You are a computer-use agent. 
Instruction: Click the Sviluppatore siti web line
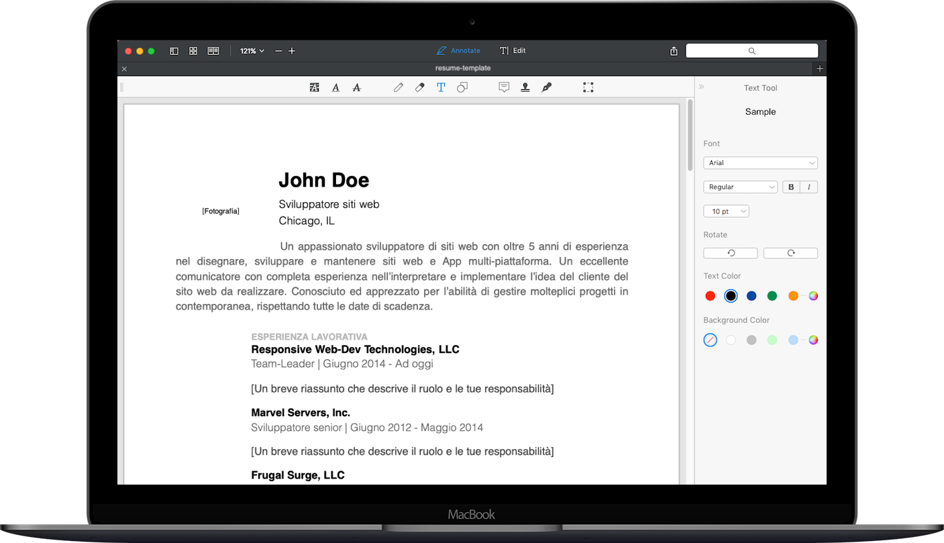tap(329, 204)
